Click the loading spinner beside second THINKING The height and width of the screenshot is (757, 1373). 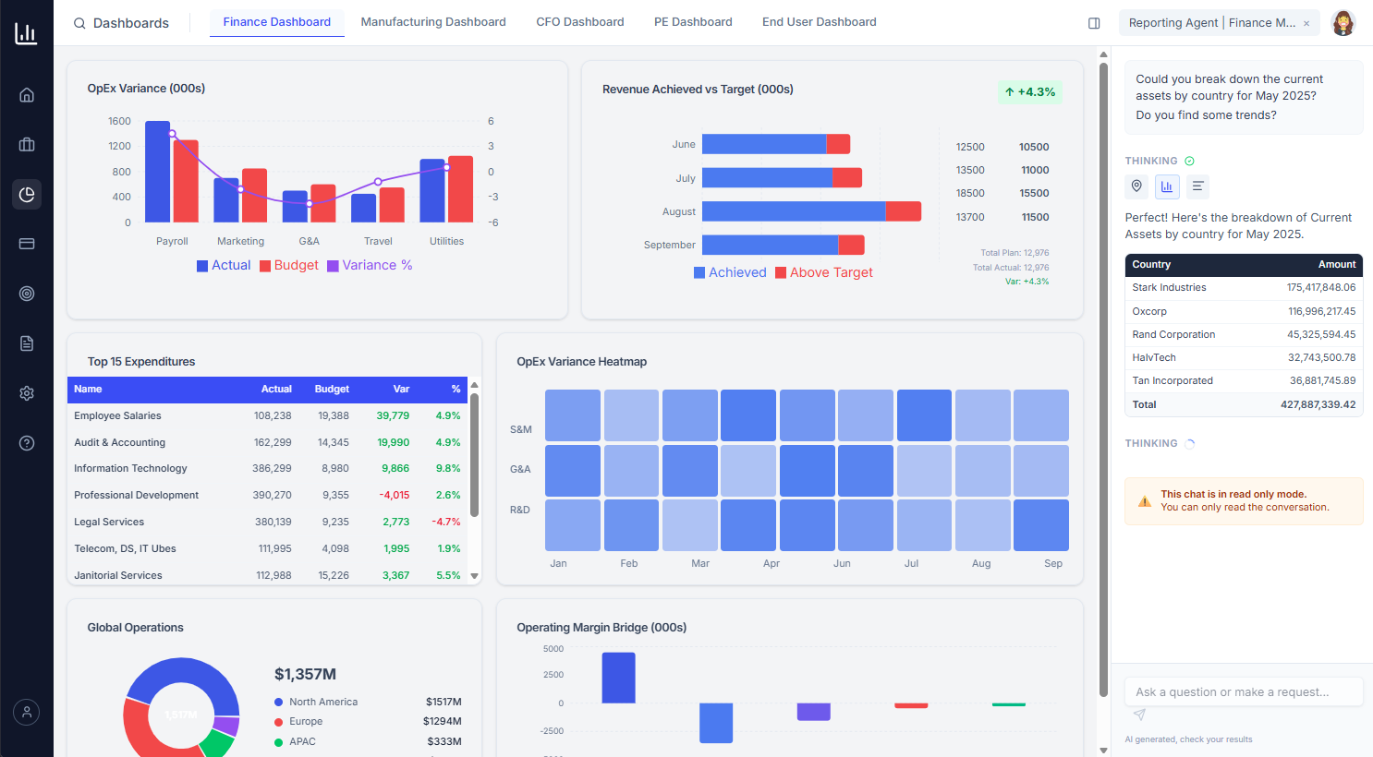coord(1190,443)
